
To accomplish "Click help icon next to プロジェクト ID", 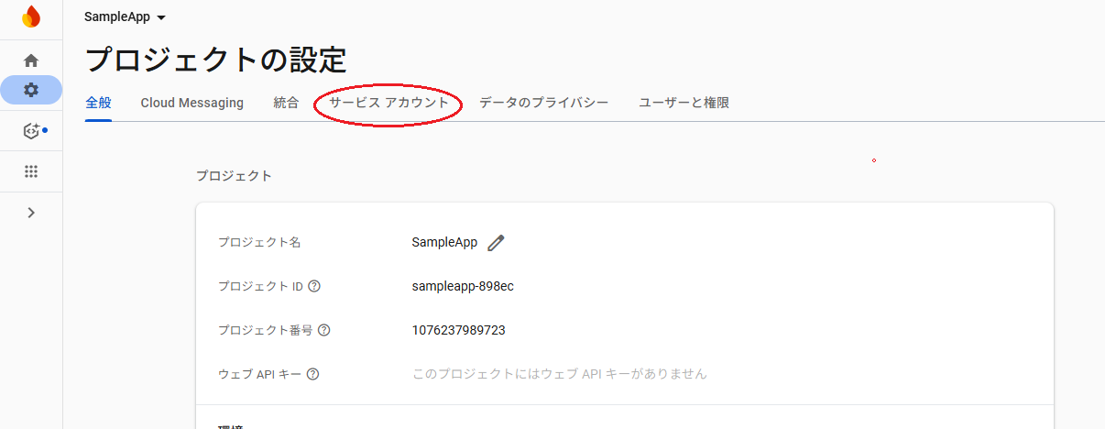I will point(314,286).
